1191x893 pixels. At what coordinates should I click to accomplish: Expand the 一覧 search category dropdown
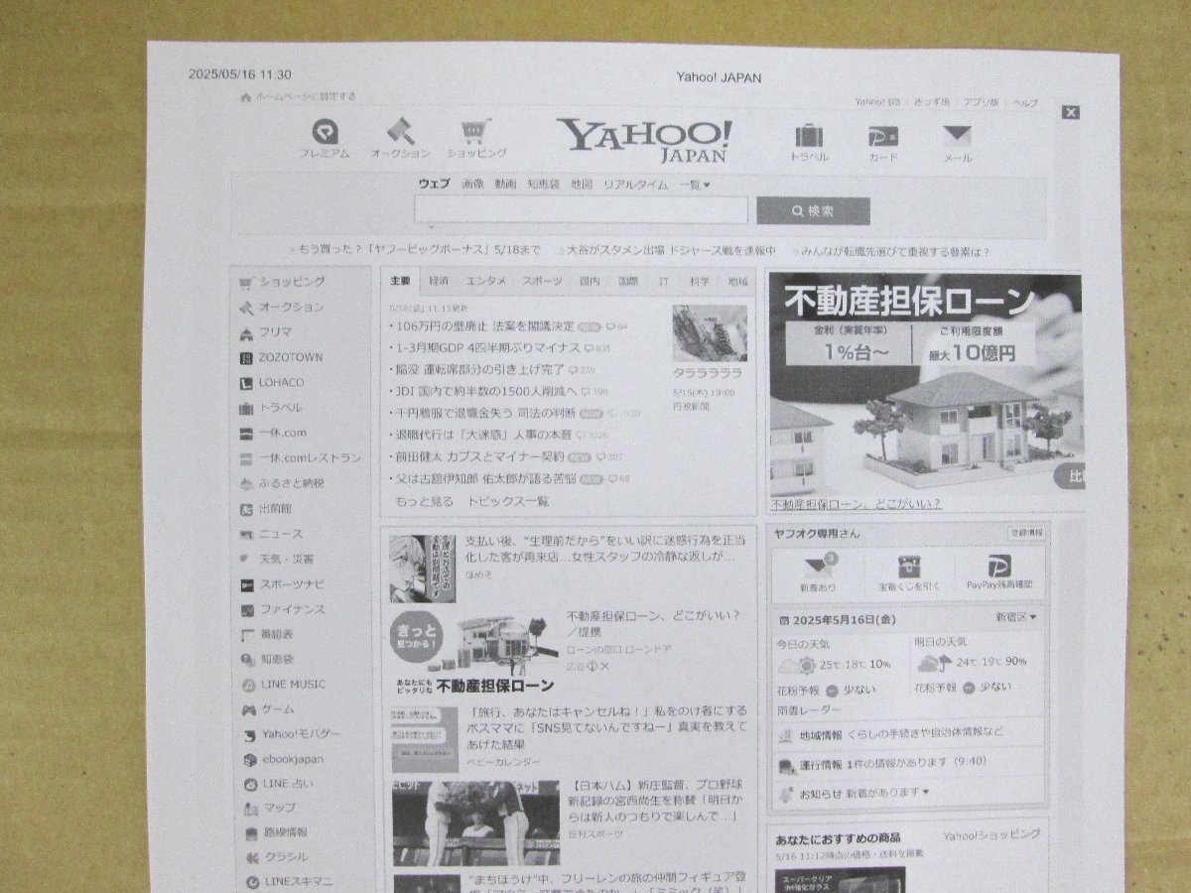(x=694, y=185)
